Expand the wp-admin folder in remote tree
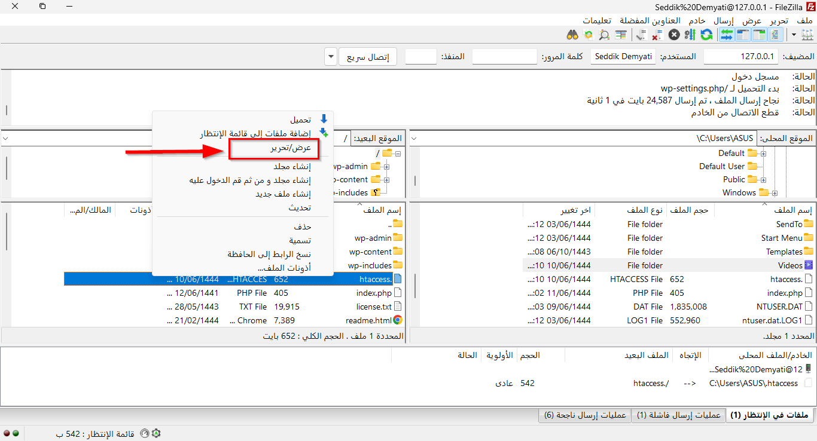This screenshot has height=441, width=817. [x=386, y=167]
